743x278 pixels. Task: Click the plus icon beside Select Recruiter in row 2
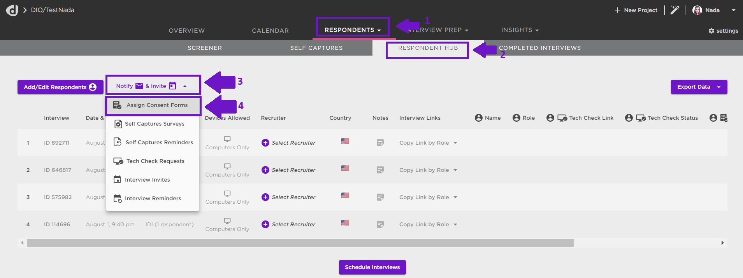(265, 170)
